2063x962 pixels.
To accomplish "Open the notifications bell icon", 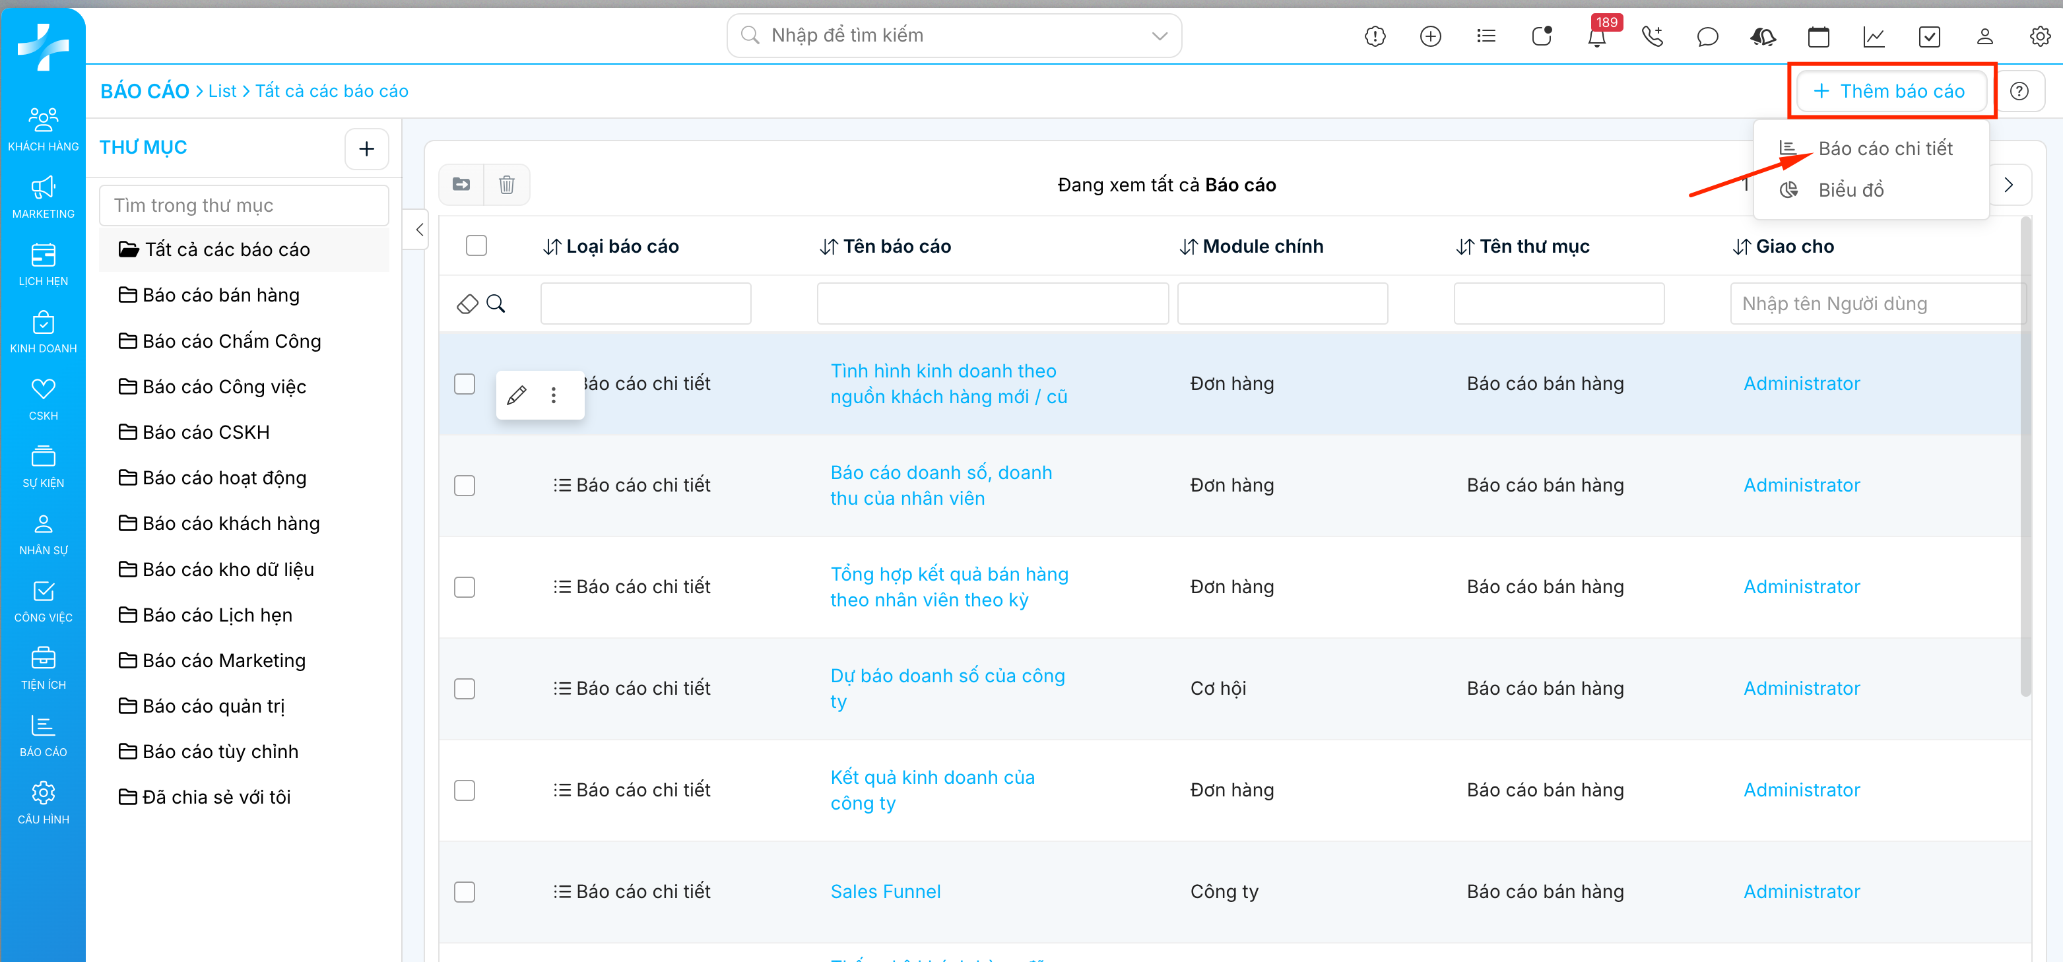I will point(1596,37).
